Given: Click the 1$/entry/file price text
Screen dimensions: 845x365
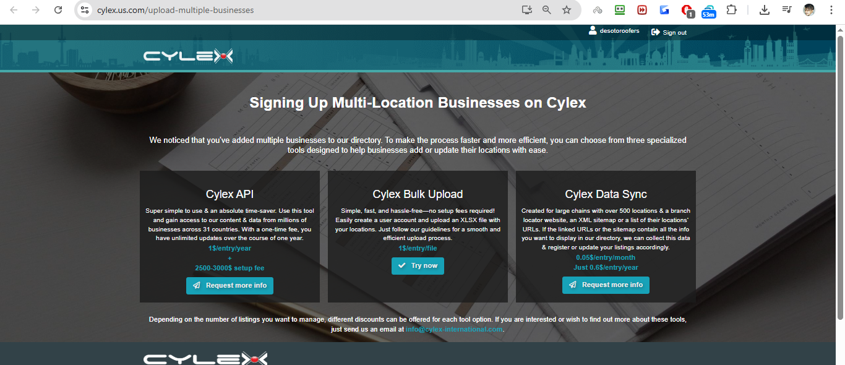Looking at the screenshot, I should (x=418, y=249).
